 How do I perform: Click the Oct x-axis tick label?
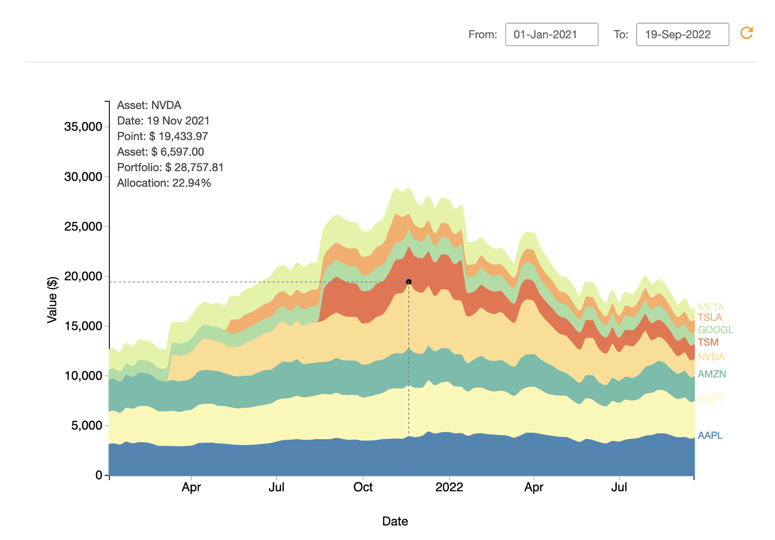[x=363, y=487]
